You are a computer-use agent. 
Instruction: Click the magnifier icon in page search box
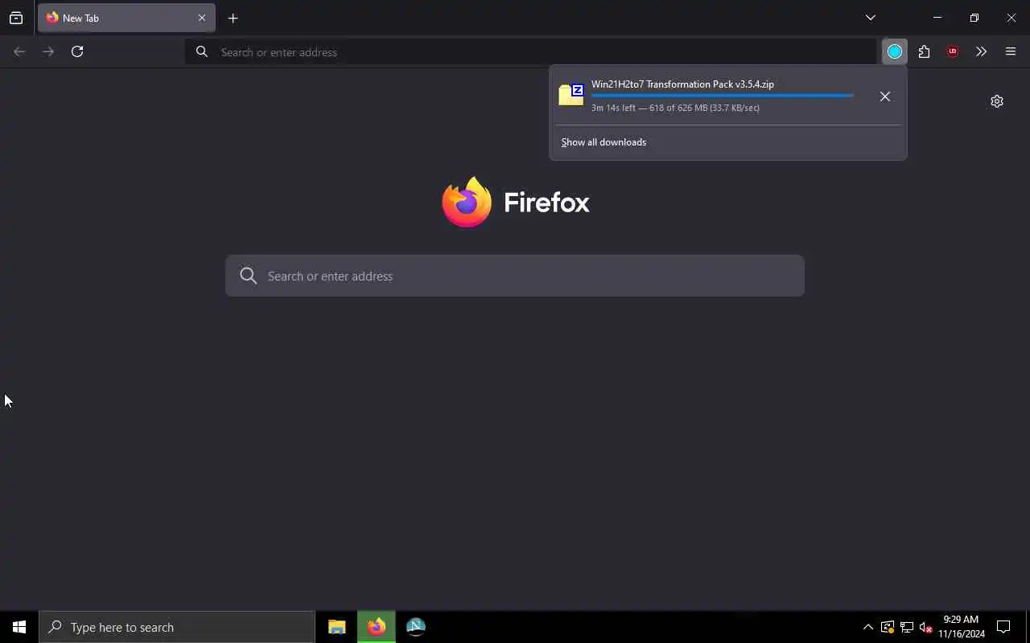point(249,276)
